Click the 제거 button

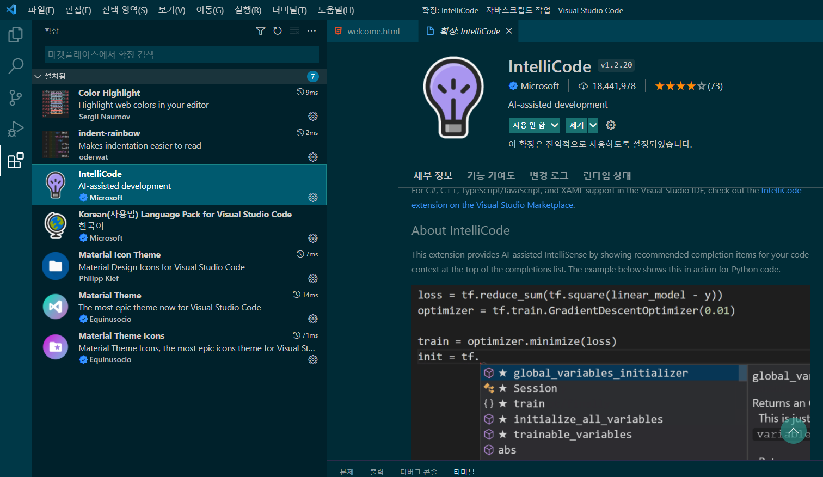click(x=576, y=125)
